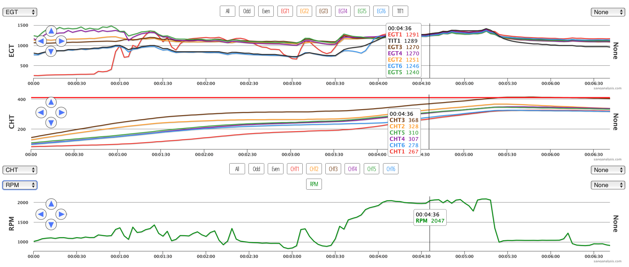Image resolution: width=629 pixels, height=267 pixels.
Task: Show All EGT cylinders
Action: click(227, 11)
